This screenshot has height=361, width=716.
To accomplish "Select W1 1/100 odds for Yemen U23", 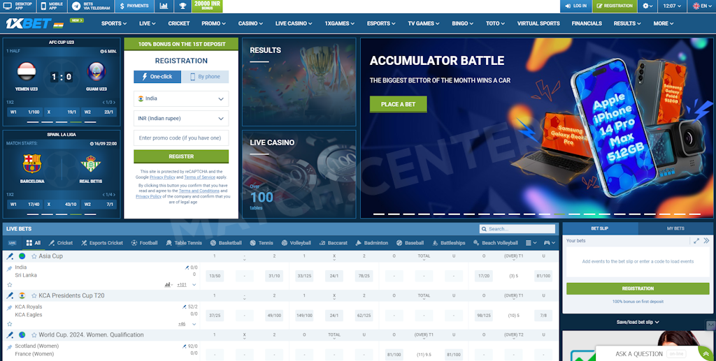I will 23,112.
